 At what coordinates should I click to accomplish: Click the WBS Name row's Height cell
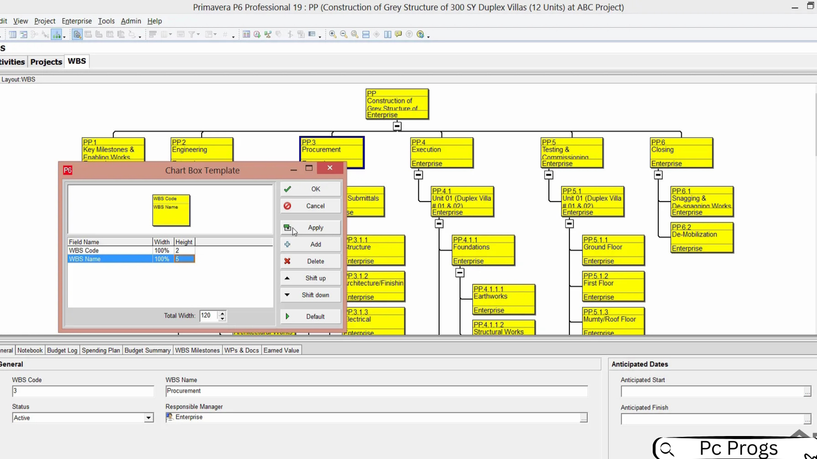[184, 259]
